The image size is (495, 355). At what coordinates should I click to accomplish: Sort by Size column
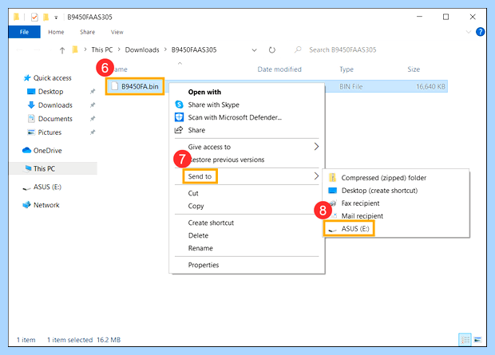tap(414, 69)
